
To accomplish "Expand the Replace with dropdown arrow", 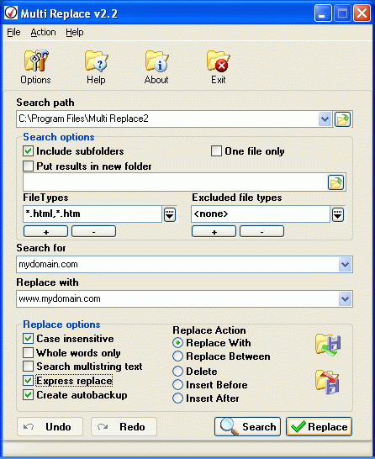I will click(x=345, y=299).
